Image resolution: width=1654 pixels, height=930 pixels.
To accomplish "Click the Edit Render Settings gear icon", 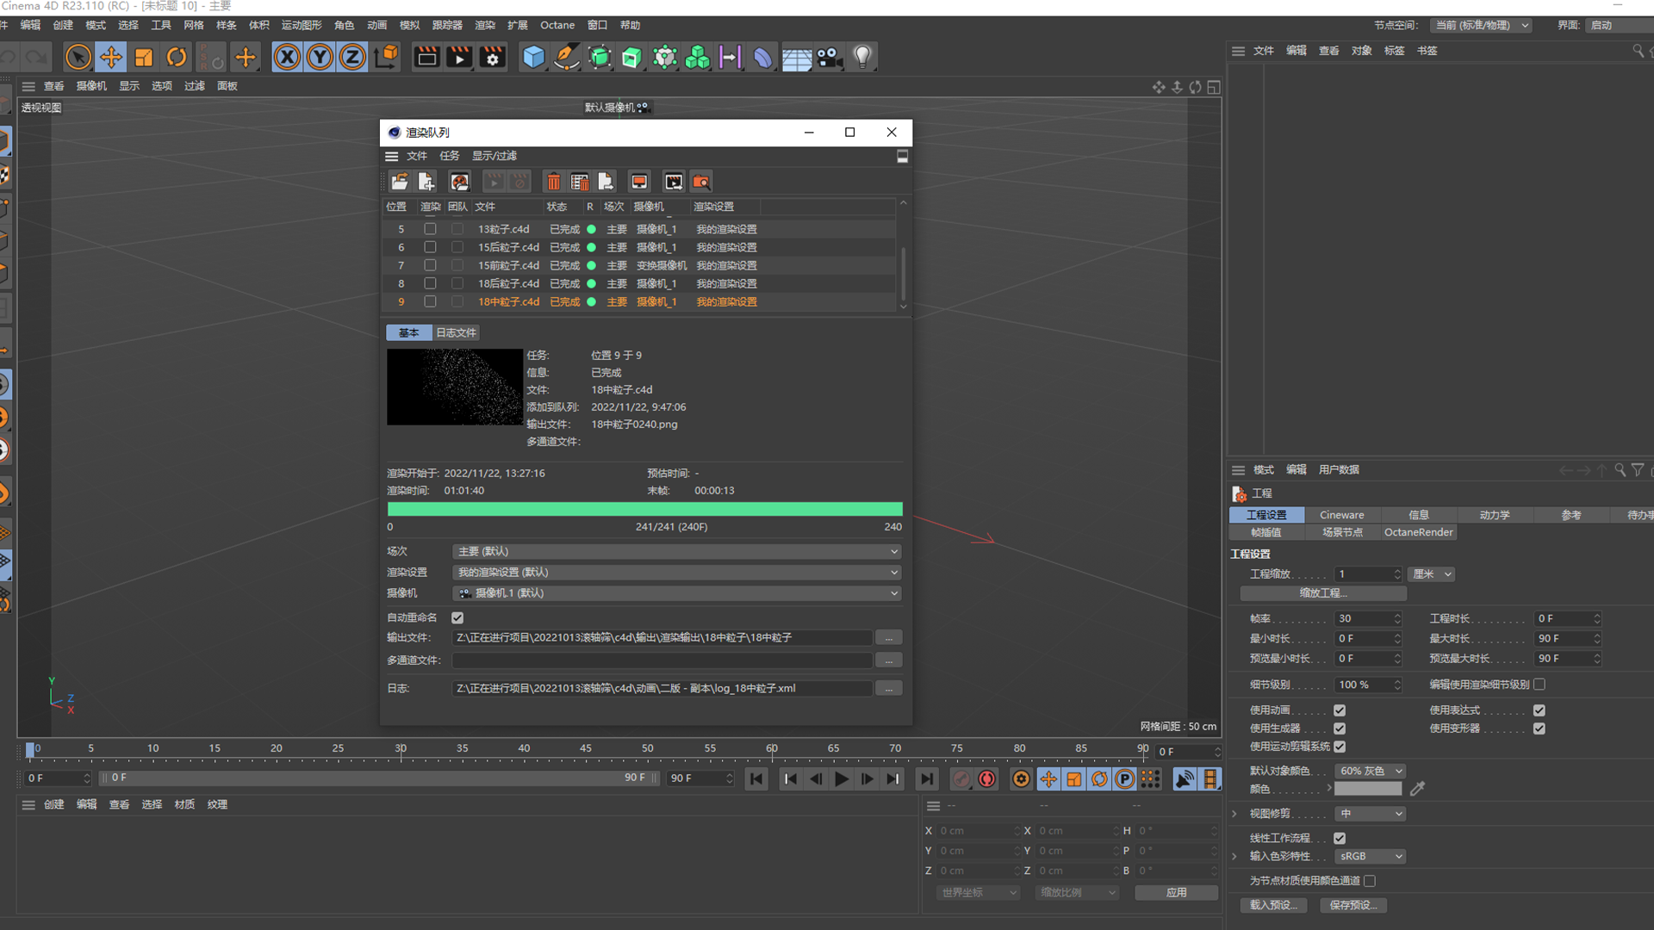I will [x=493, y=58].
